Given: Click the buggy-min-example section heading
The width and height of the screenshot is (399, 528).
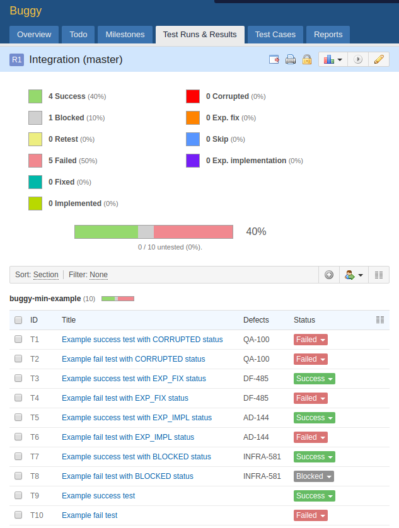Looking at the screenshot, I should click(x=45, y=299).
